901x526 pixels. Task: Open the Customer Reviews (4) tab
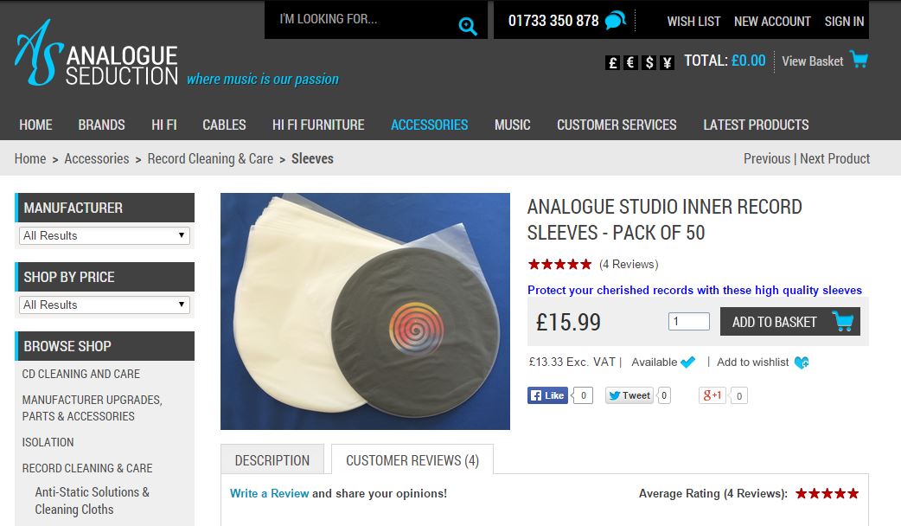(x=412, y=460)
